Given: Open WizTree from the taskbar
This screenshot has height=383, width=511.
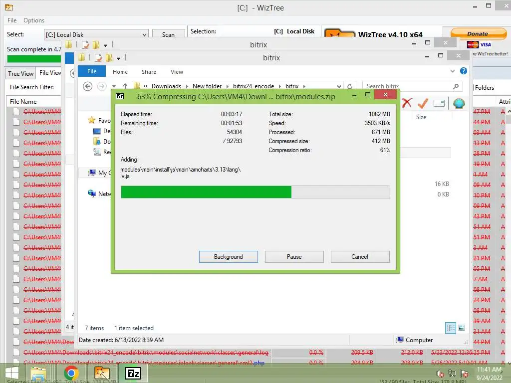Looking at the screenshot, I should (x=102, y=373).
